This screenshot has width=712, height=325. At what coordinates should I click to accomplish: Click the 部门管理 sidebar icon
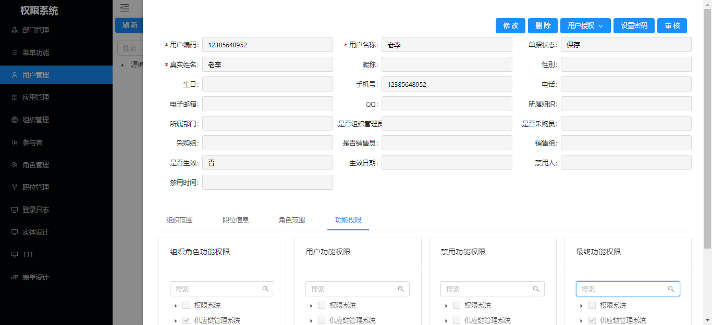[15, 30]
